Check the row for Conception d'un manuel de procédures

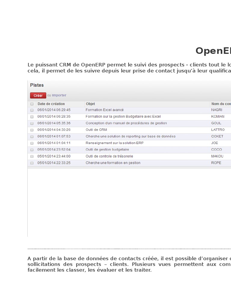tap(32, 123)
